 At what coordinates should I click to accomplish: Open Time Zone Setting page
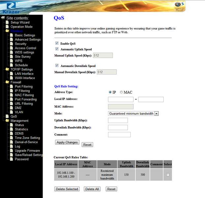click(27, 138)
